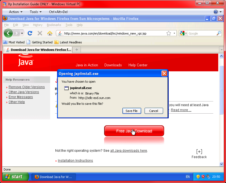Click Cancel button in download dialog
Screen dimensions: 226x183
coord(154,111)
